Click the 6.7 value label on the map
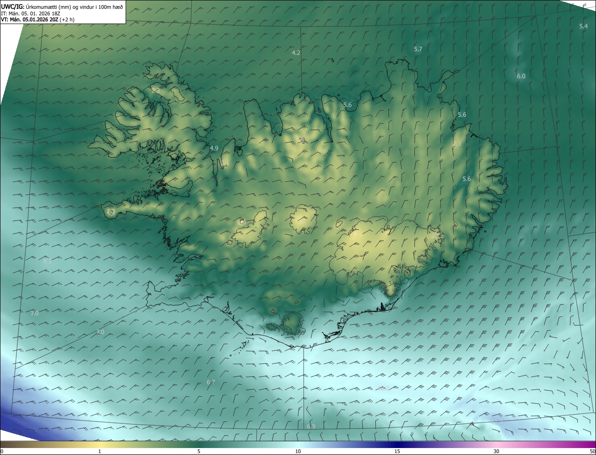This screenshot has height=455, width=596. [x=211, y=382]
